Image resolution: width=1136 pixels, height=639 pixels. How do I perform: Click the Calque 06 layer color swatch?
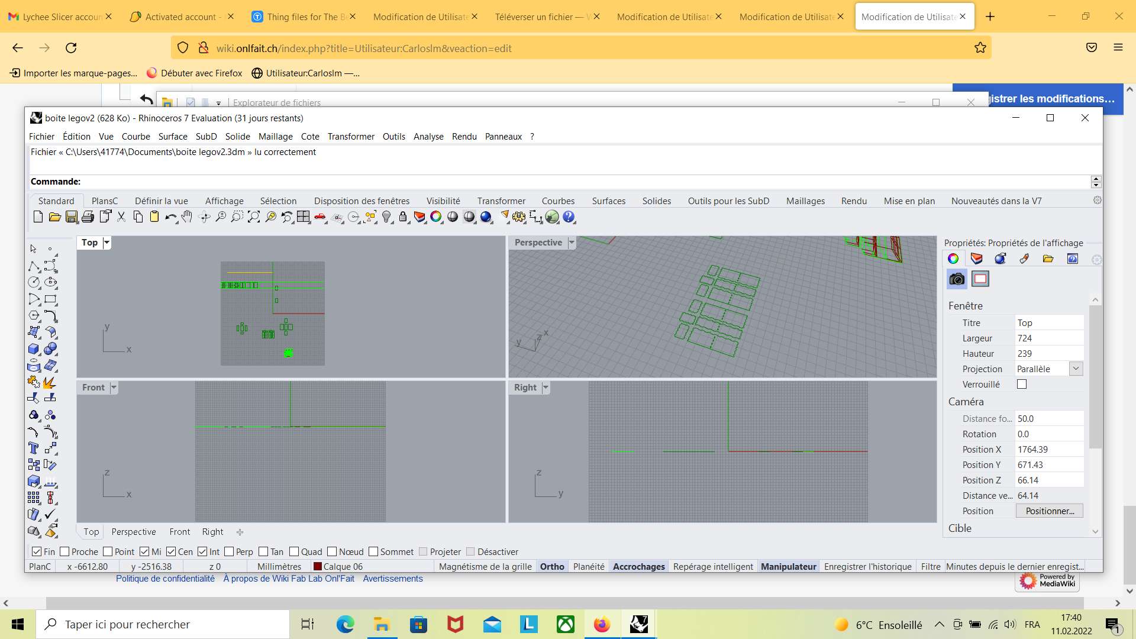click(318, 567)
